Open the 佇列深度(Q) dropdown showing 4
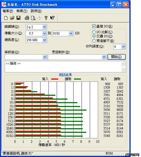 pyautogui.click(x=124, y=47)
